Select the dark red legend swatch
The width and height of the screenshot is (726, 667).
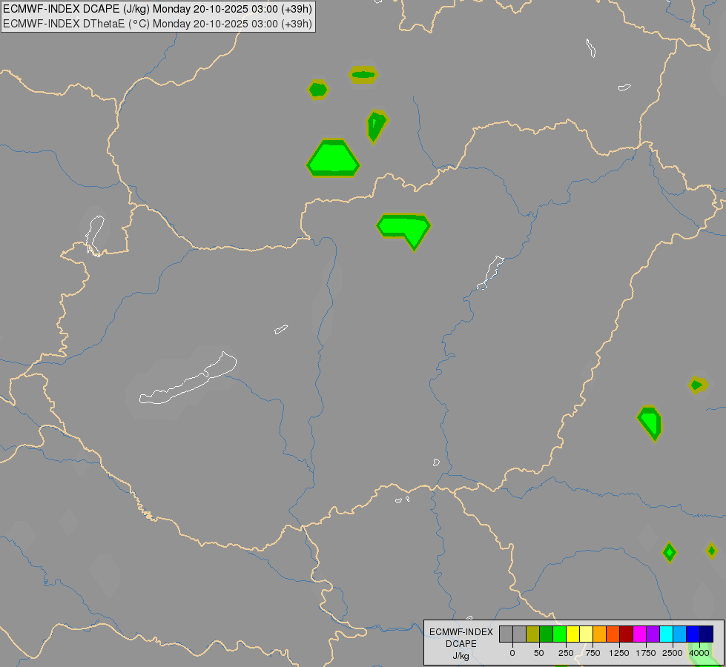(626, 634)
